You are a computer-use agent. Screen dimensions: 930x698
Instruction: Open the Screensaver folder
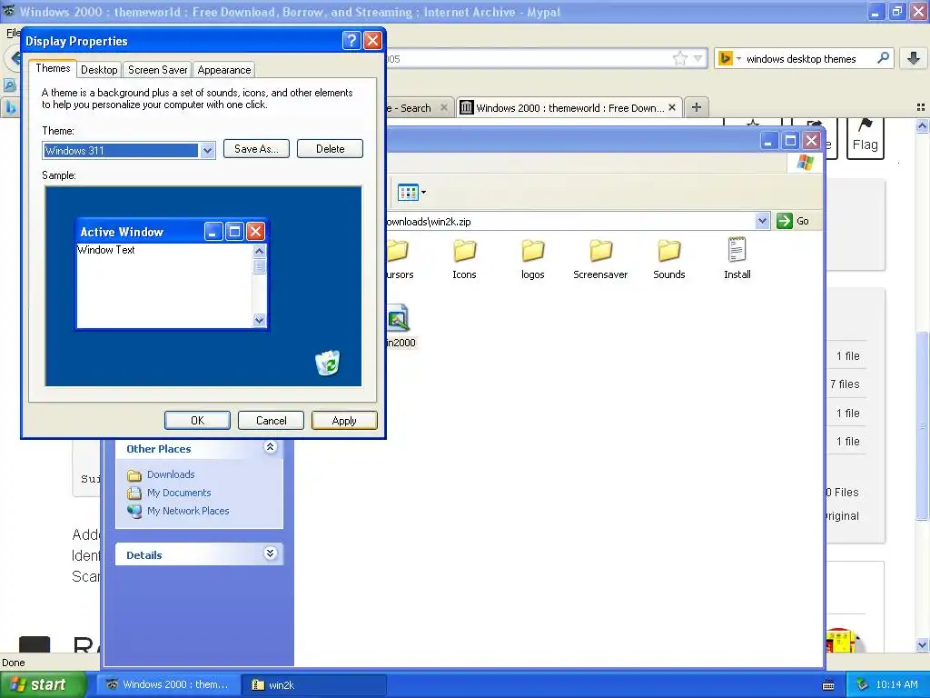click(600, 259)
